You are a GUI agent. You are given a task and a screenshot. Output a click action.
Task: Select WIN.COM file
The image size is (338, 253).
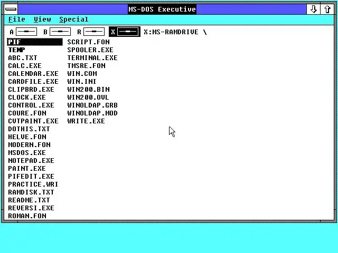point(82,74)
